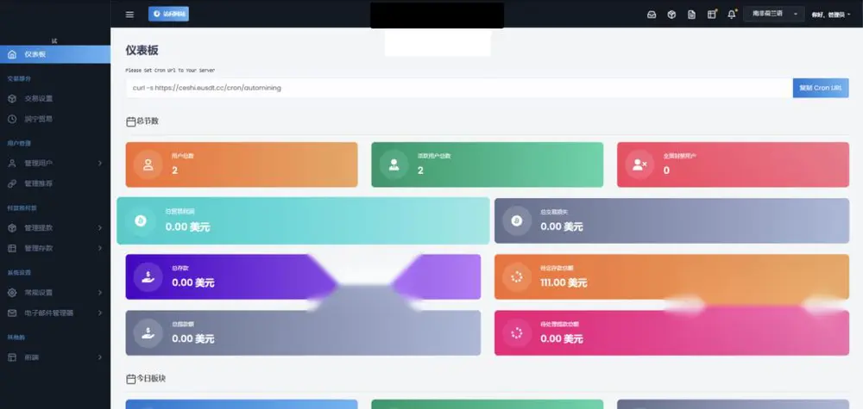Open the inbox tray icon in top bar
This screenshot has height=409, width=863.
[652, 15]
